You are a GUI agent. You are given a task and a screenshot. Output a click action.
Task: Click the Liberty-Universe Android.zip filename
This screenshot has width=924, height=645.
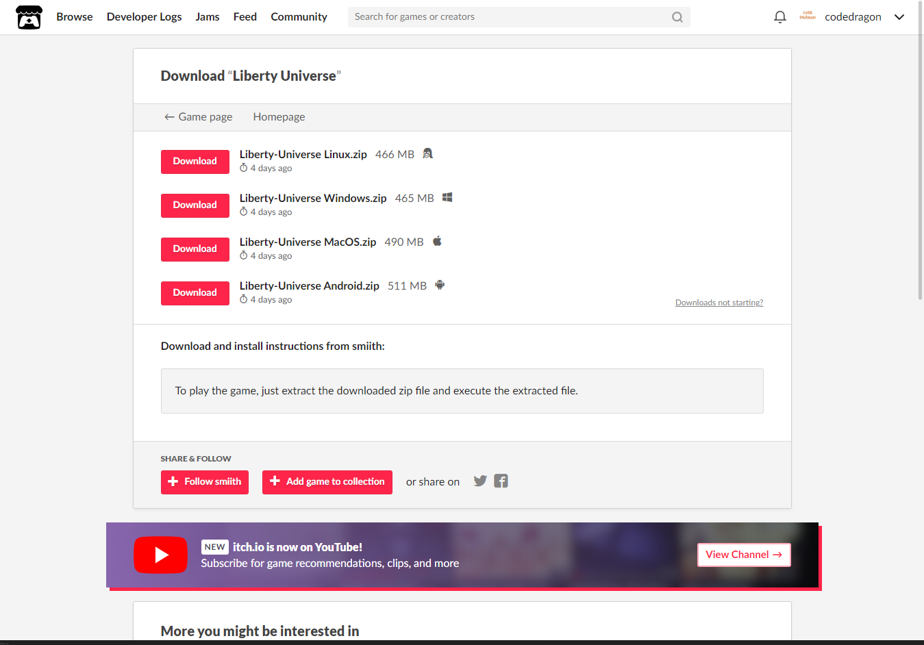pyautogui.click(x=310, y=286)
